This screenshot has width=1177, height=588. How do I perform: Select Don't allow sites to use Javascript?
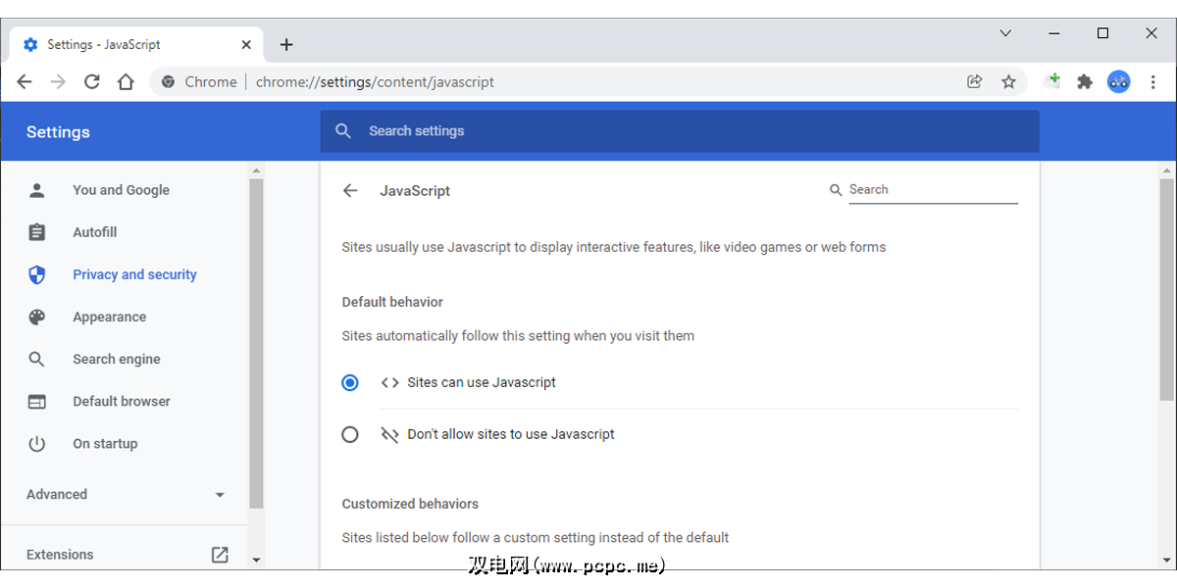[350, 434]
